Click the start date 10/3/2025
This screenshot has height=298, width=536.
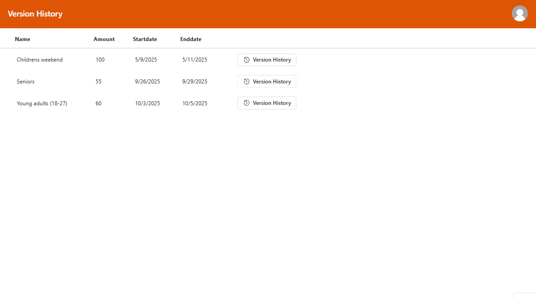click(x=148, y=103)
